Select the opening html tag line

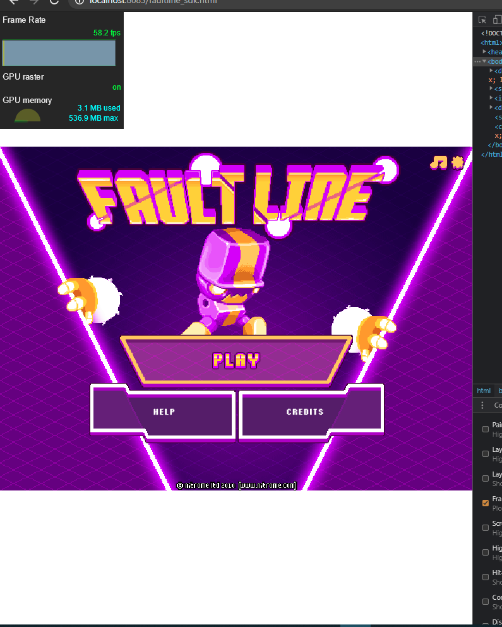[x=491, y=42]
